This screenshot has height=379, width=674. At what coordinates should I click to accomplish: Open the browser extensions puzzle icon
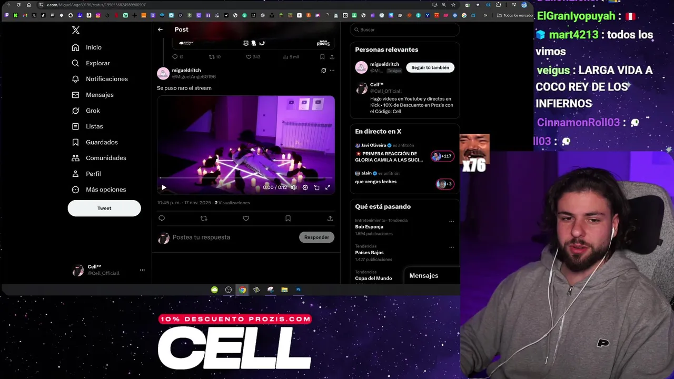click(498, 5)
